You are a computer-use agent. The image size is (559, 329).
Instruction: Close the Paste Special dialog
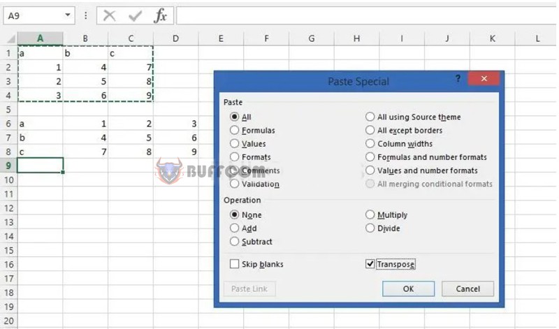tap(484, 78)
